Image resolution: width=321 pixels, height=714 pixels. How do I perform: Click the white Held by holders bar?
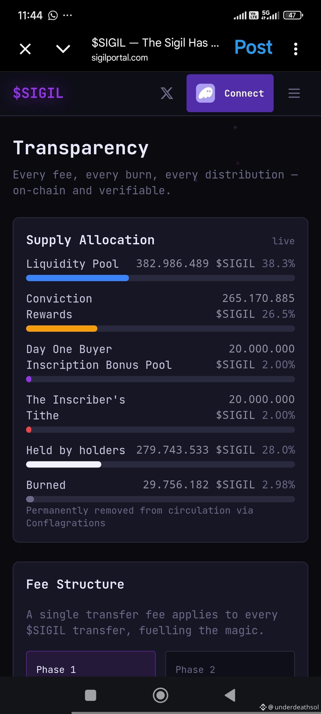[x=64, y=464]
